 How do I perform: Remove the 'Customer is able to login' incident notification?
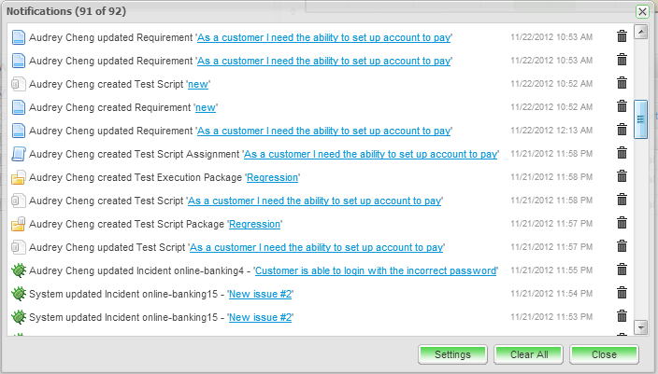click(x=622, y=270)
